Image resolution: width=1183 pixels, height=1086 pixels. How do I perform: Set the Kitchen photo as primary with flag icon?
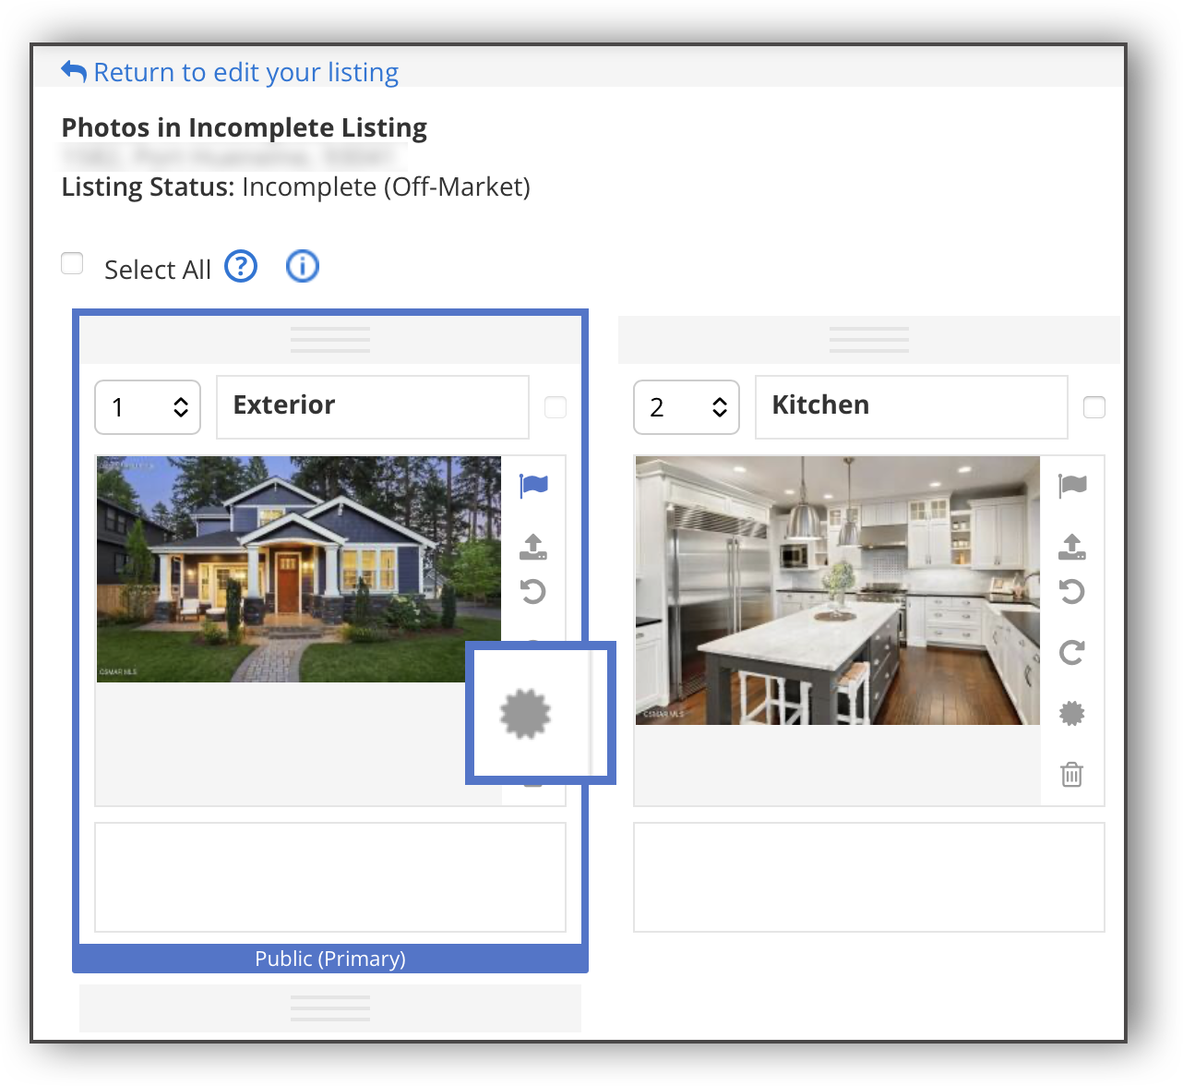[1072, 486]
